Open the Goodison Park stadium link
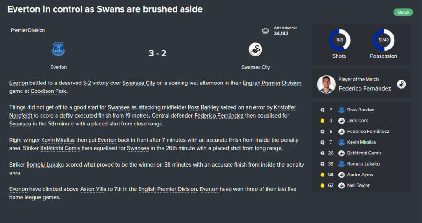Screen dimensions: 422x223 pos(49,91)
